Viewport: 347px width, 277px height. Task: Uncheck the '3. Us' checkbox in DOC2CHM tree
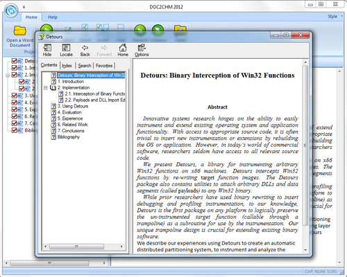coord(14,96)
